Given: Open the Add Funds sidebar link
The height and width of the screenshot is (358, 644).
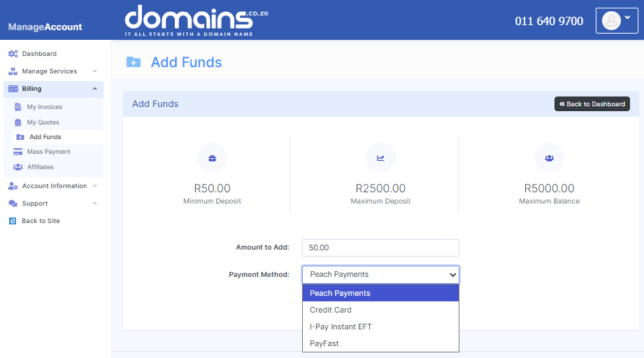Looking at the screenshot, I should (x=45, y=137).
